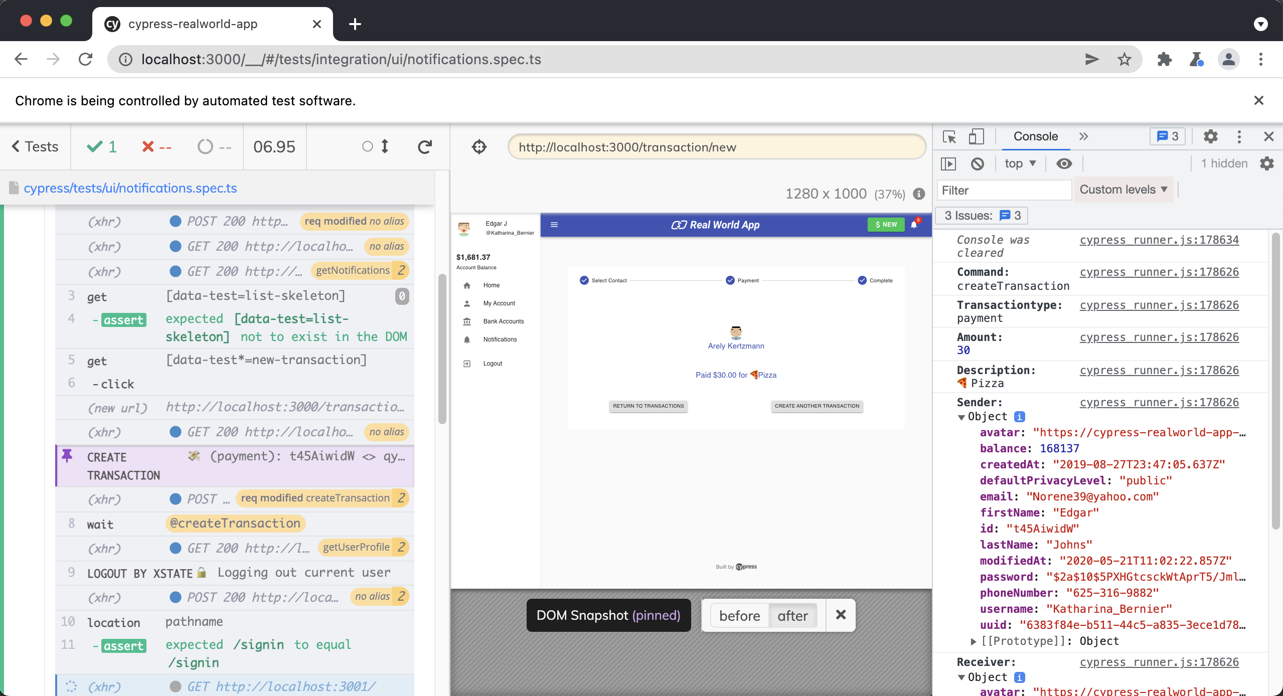The image size is (1283, 696).
Task: Go back to Tests list
Action: (x=35, y=146)
